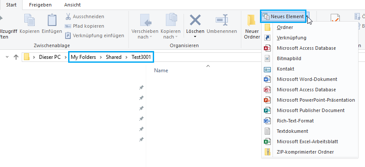Click folder icon in address bar
Image resolution: width=365 pixels, height=167 pixels.
pyautogui.click(x=26, y=57)
